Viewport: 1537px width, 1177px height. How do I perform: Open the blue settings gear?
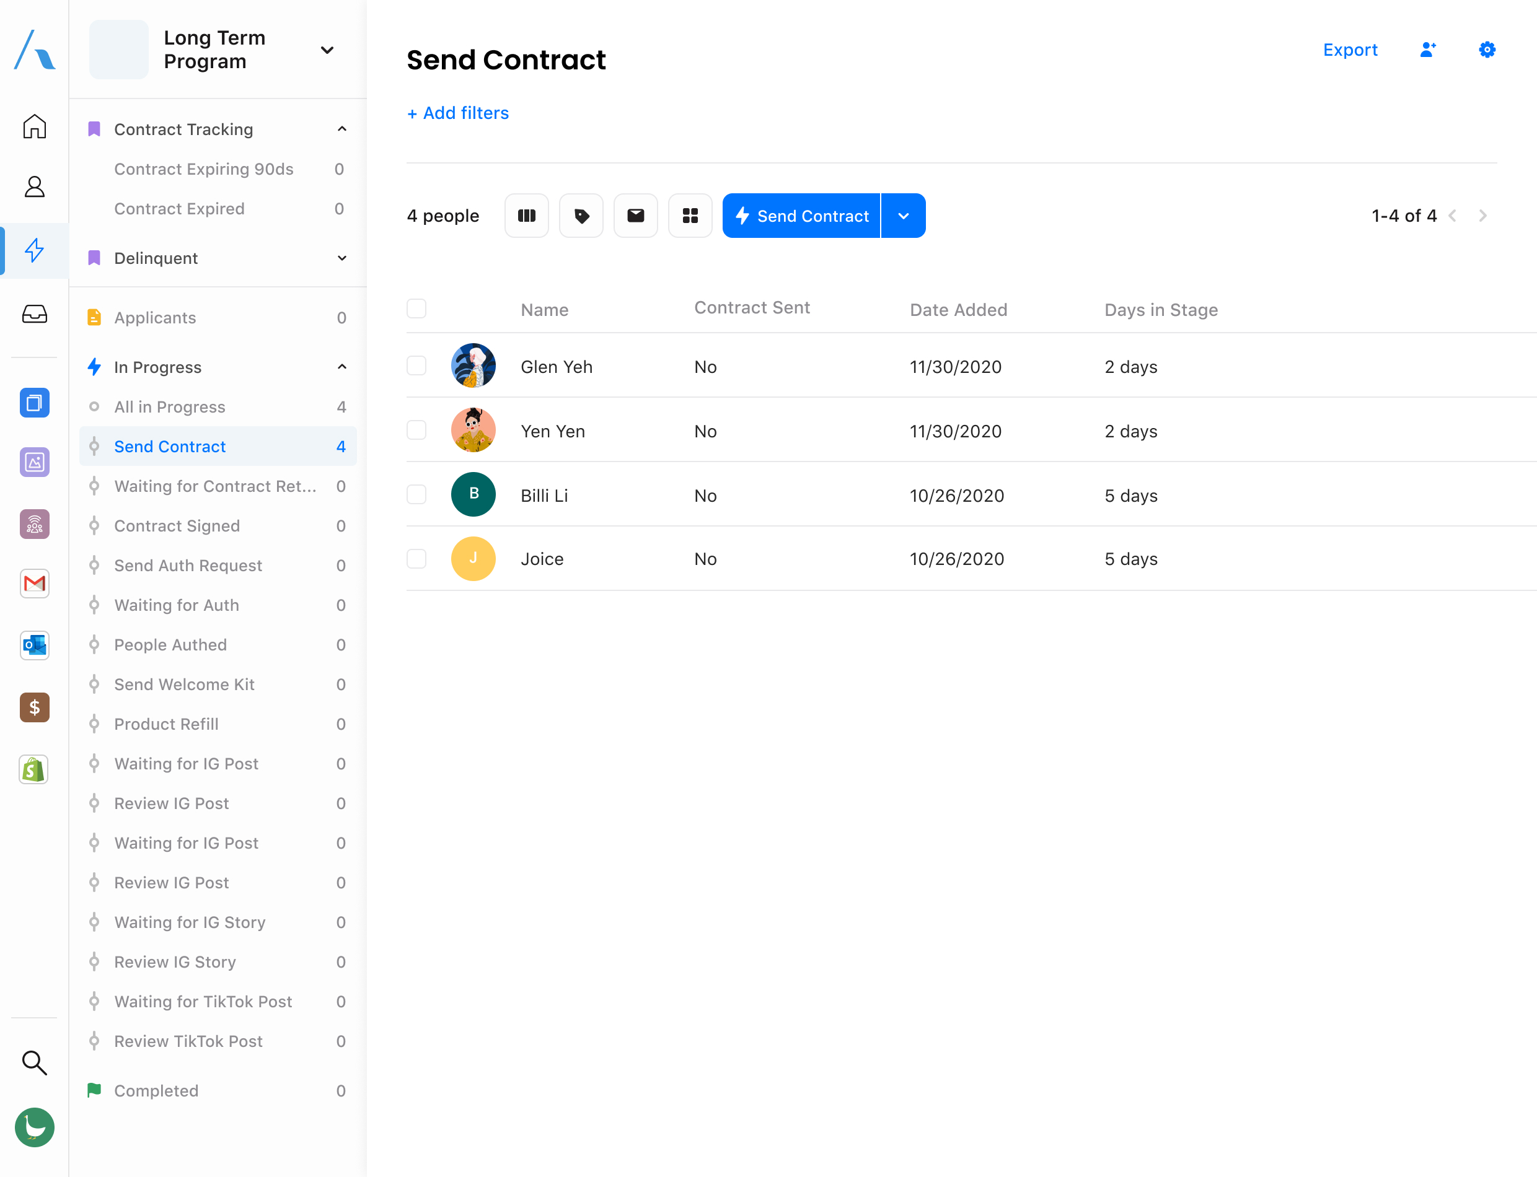click(x=1487, y=50)
